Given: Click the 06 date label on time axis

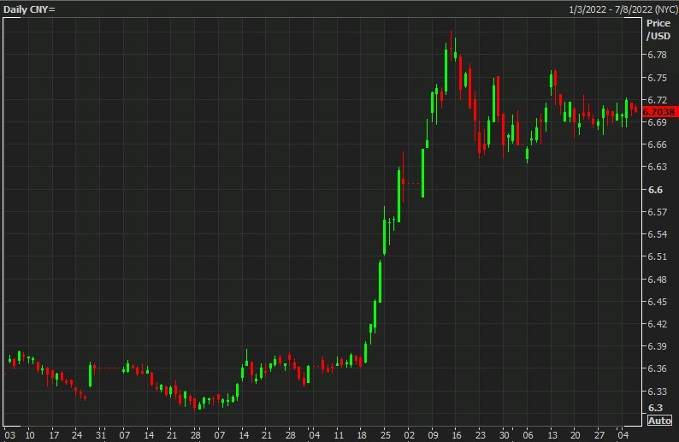Looking at the screenshot, I should (528, 435).
